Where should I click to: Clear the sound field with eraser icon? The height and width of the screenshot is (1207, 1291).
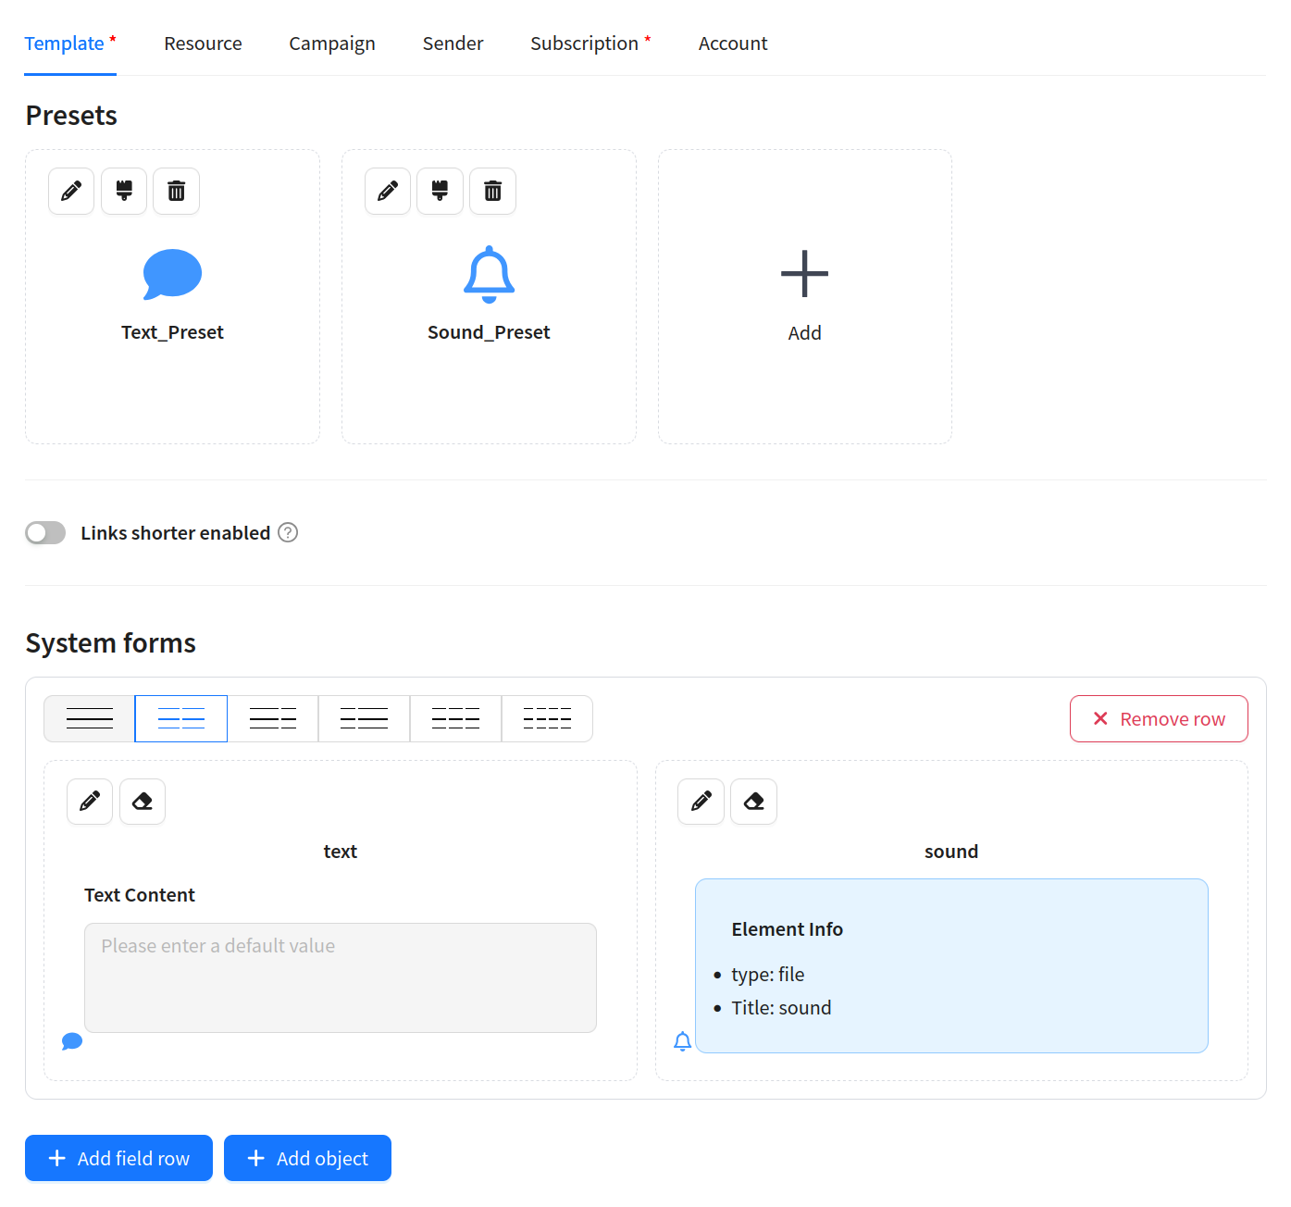point(753,802)
